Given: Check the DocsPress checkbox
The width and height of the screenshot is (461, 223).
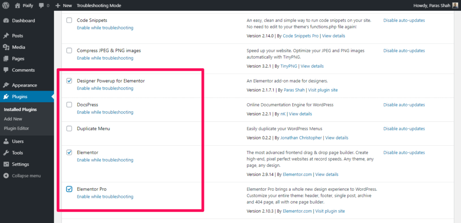Looking at the screenshot, I should click(69, 105).
